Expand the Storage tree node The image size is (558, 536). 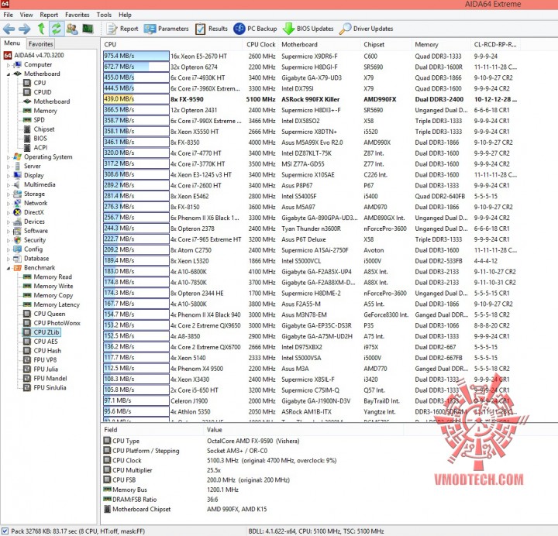[9, 194]
